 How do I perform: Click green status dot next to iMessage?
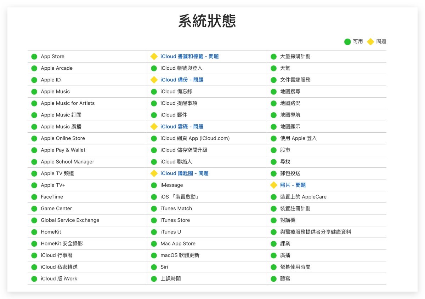tap(154, 185)
